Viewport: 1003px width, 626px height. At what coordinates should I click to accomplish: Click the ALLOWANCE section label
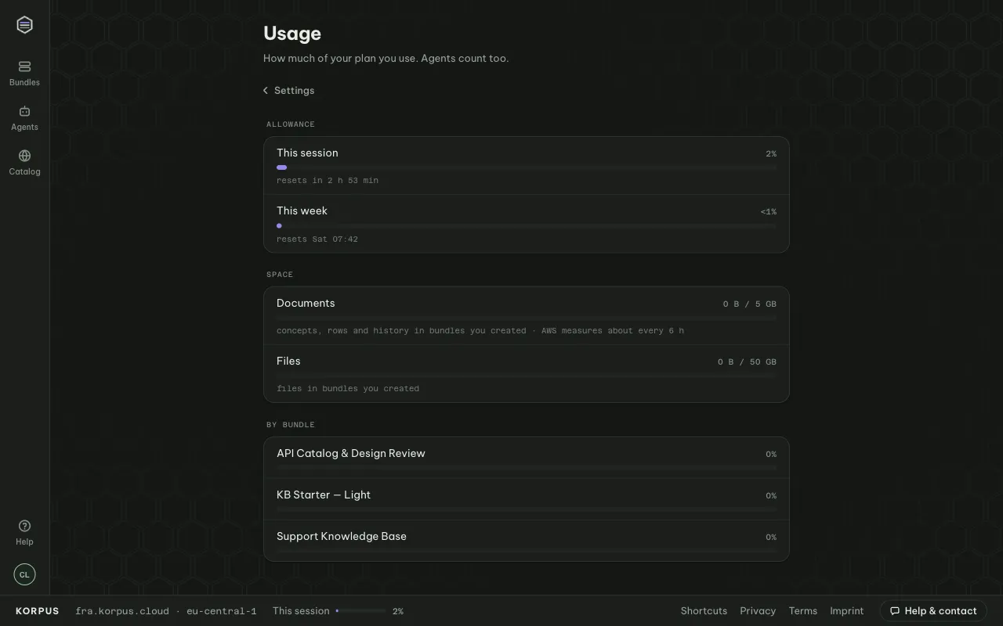(x=291, y=124)
